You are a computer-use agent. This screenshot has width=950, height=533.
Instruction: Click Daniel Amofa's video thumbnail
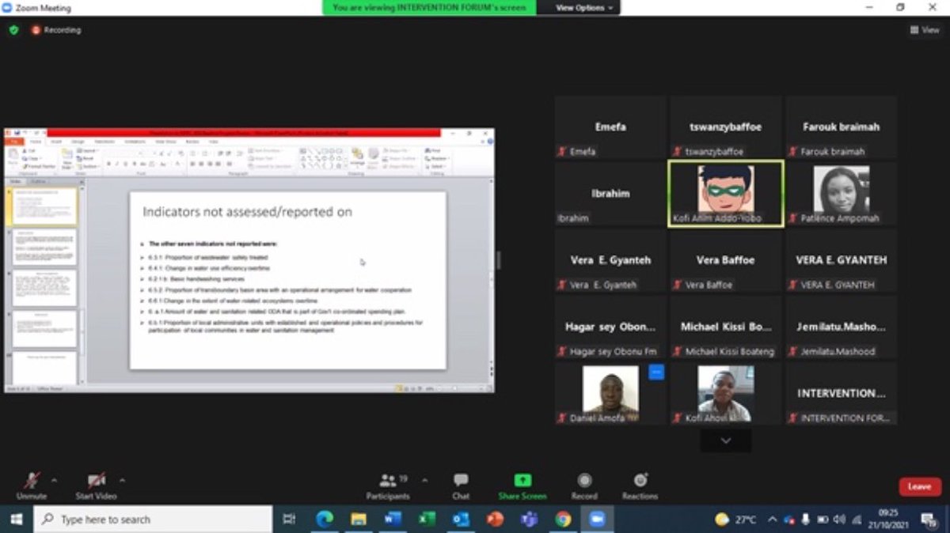pos(610,393)
